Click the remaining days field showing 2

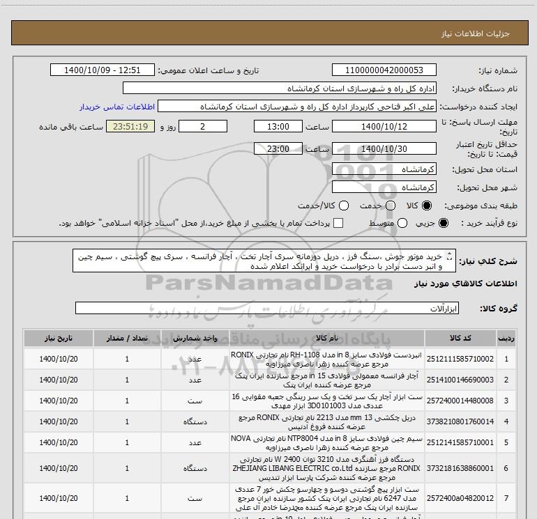pyautogui.click(x=203, y=127)
